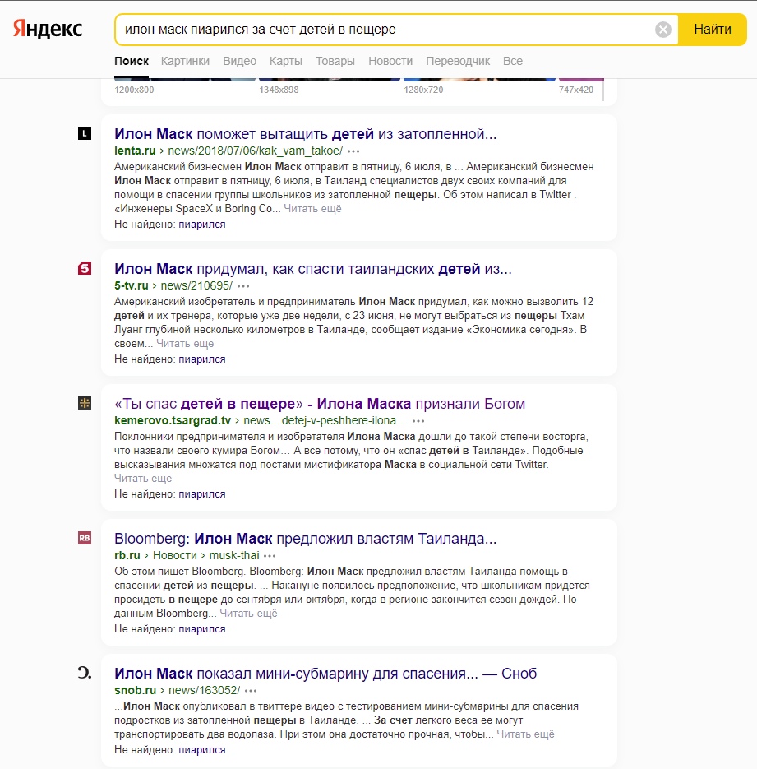The width and height of the screenshot is (757, 769).
Task: Click 'пиарился' under the rb.ru result
Action: (202, 628)
